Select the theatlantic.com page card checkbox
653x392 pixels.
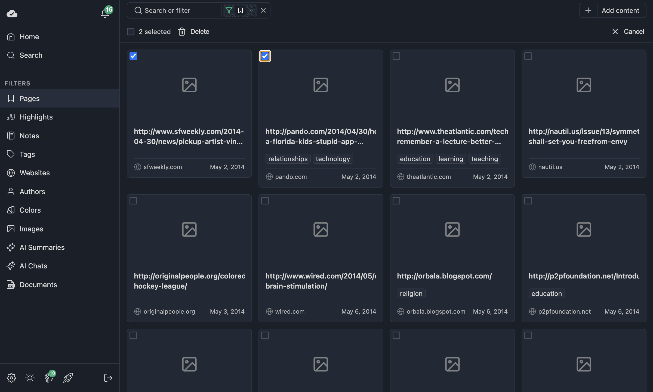397,56
